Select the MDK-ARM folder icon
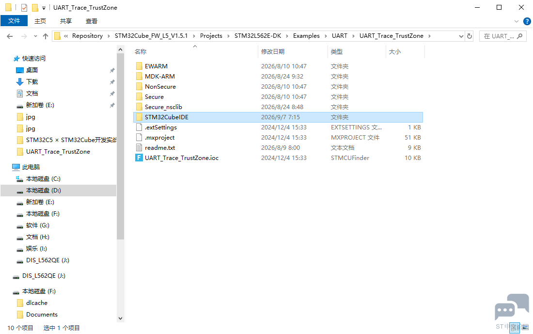This screenshot has width=533, height=334. 139,76
